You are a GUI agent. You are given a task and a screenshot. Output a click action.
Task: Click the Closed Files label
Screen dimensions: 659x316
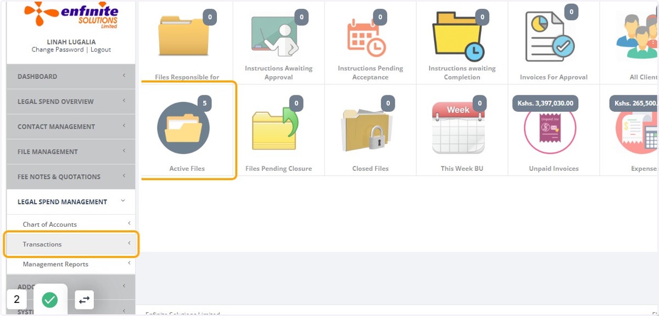tap(370, 169)
